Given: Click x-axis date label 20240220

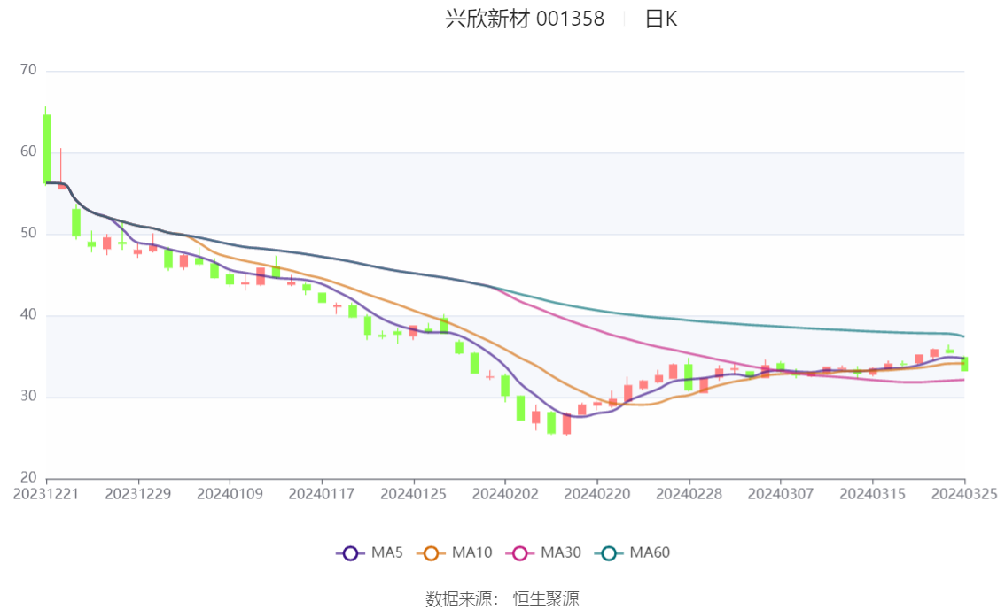Looking at the screenshot, I should click(596, 494).
